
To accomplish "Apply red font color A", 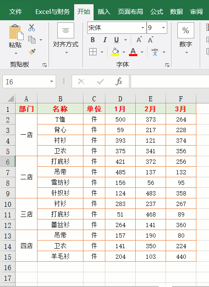I will 133,52.
